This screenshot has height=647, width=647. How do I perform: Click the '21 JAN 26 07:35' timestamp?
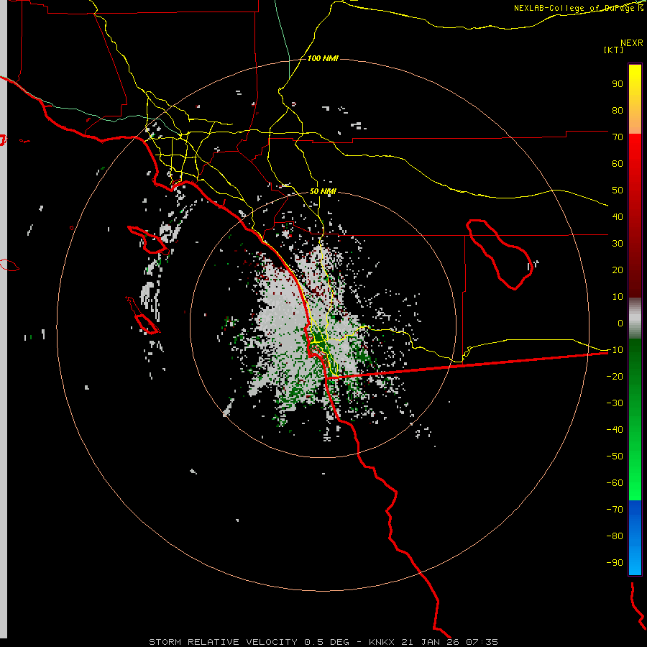click(x=450, y=642)
